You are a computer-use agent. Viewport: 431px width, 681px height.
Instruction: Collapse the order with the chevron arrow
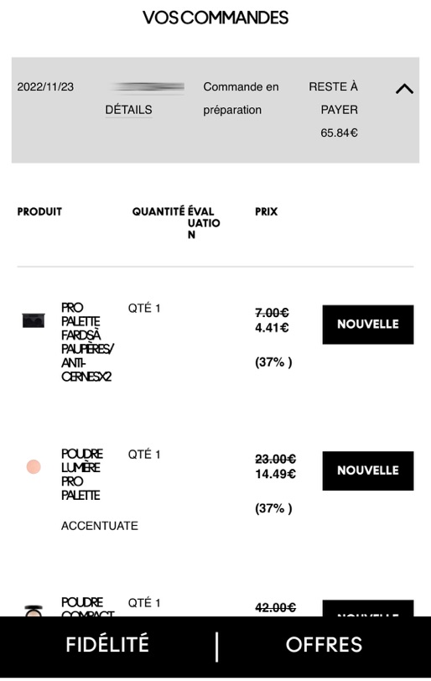pyautogui.click(x=404, y=89)
